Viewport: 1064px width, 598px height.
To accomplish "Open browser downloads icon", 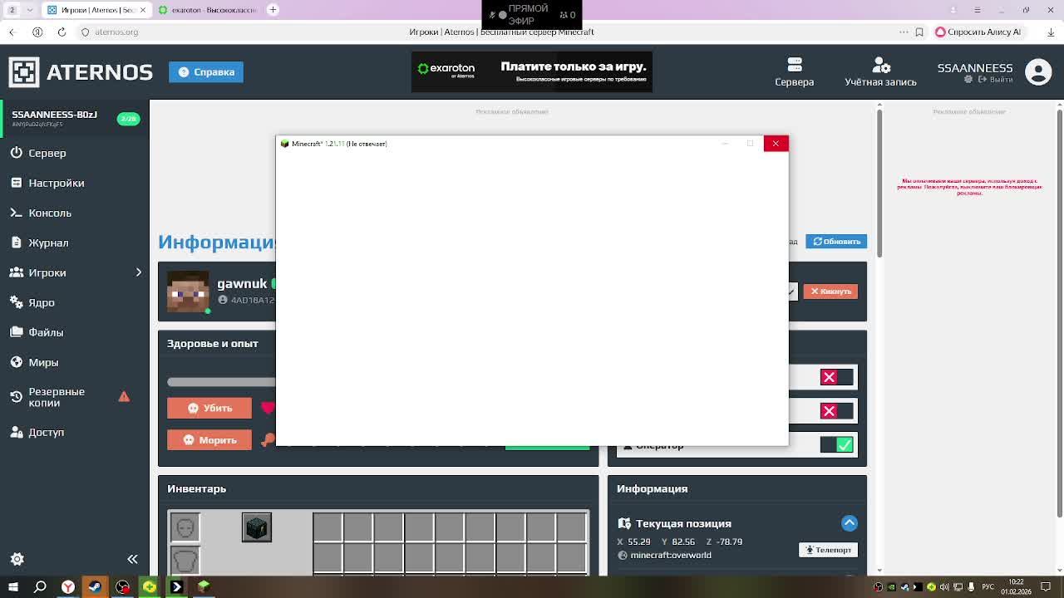I will tap(1049, 32).
